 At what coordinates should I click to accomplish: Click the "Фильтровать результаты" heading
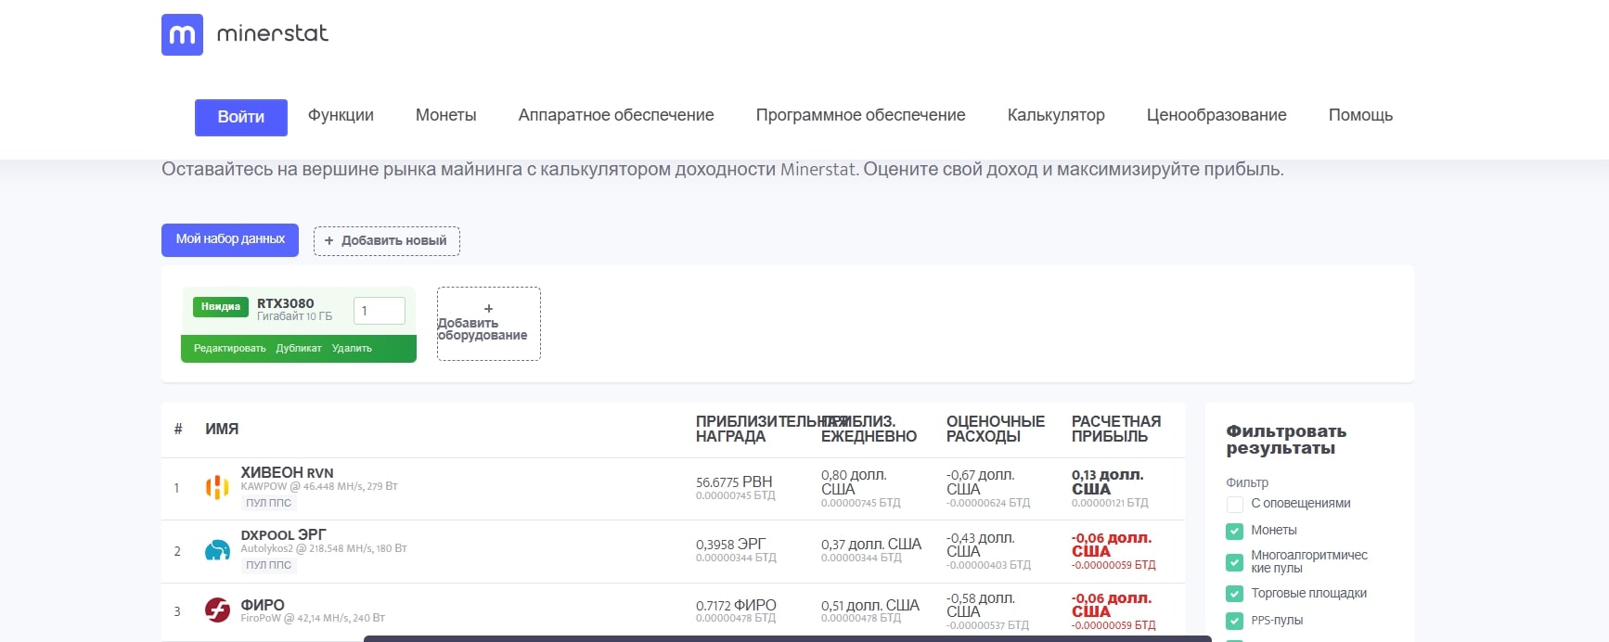click(x=1286, y=440)
